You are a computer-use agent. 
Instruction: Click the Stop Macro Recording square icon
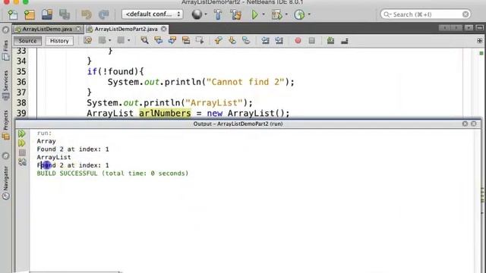[311, 40]
